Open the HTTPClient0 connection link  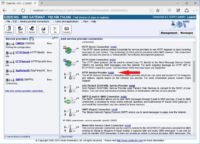pos(22,52)
